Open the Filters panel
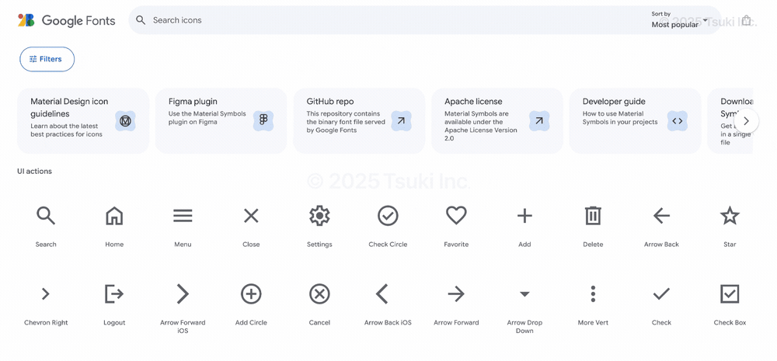The image size is (777, 361). point(47,59)
